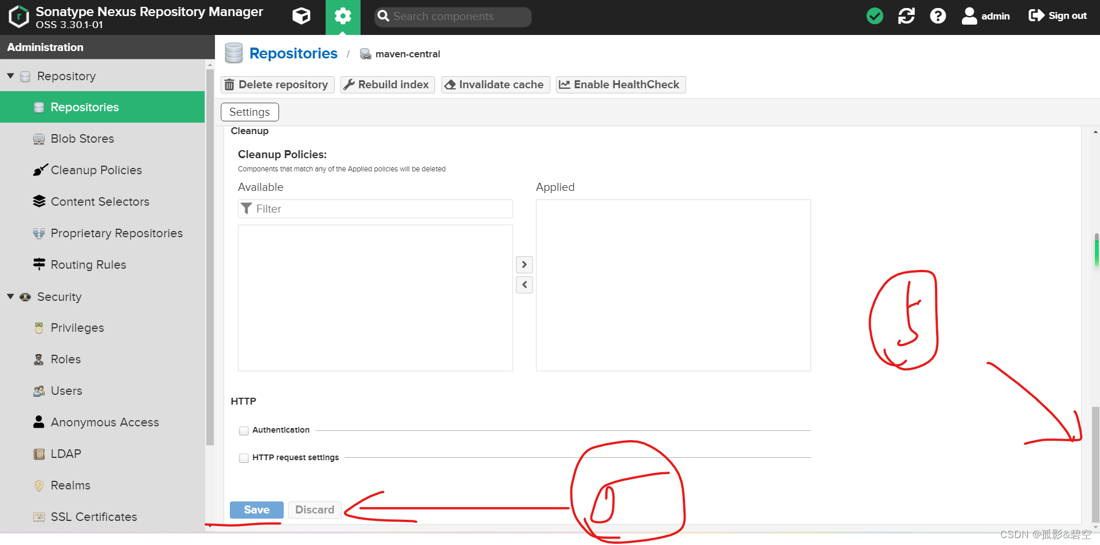1100x545 pixels.
Task: Click the Cleanup Policies broom icon
Action: tap(40, 170)
